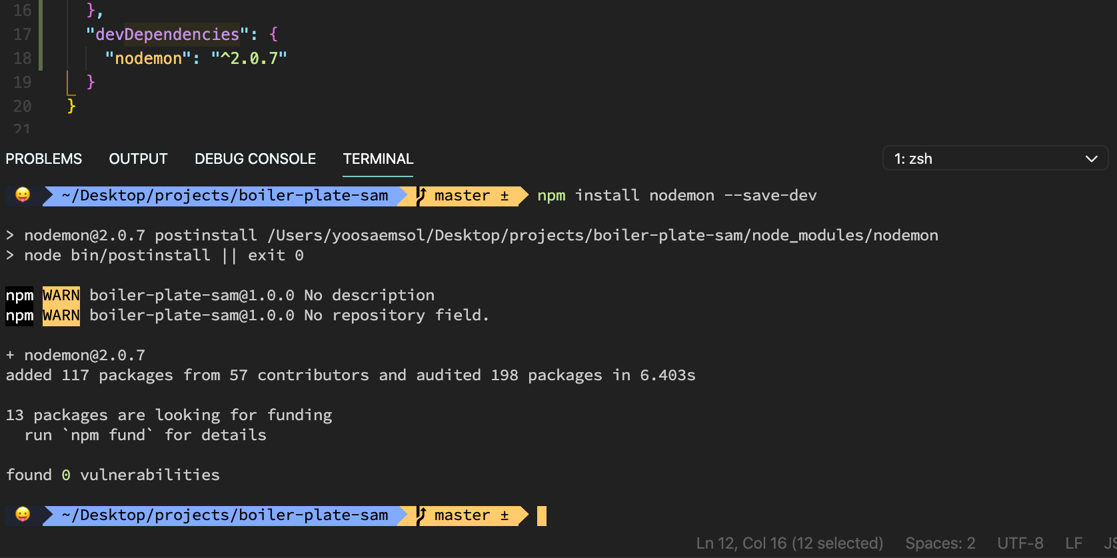Image resolution: width=1117 pixels, height=558 pixels.
Task: Open the OUTPUT tab
Action: [x=138, y=158]
